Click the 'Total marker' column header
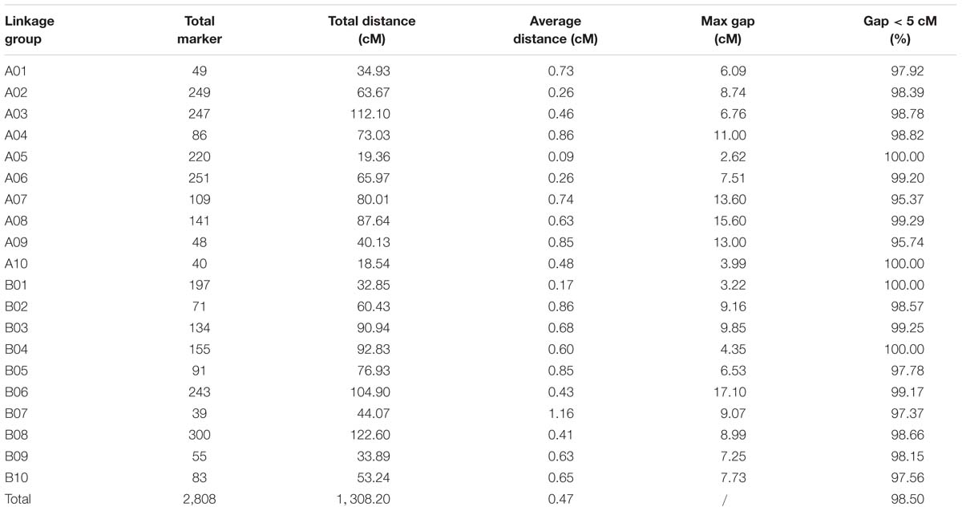Viewport: 962px width, 511px height. tap(199, 30)
